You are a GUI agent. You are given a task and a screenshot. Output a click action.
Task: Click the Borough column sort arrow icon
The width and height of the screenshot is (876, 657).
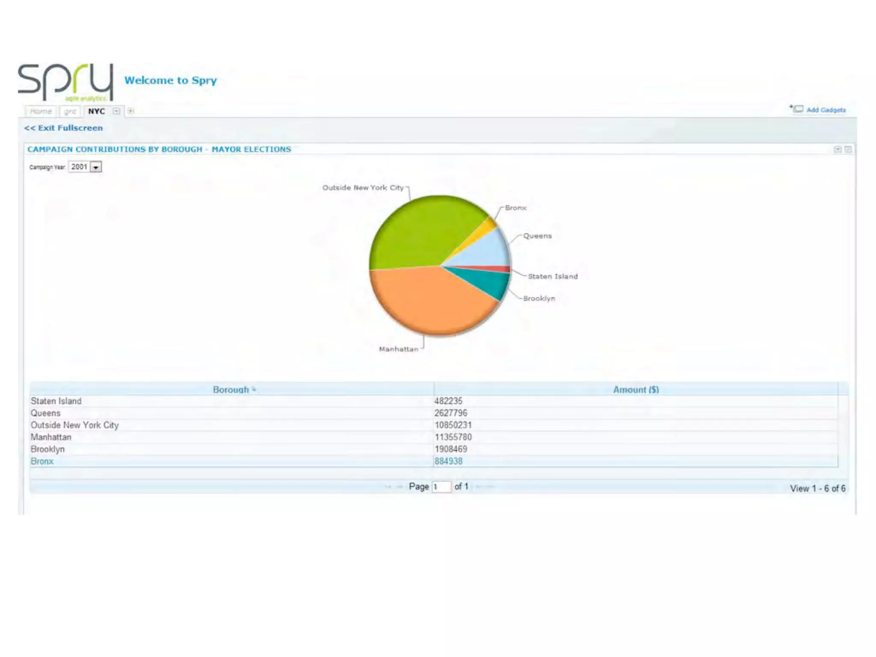[x=254, y=389]
